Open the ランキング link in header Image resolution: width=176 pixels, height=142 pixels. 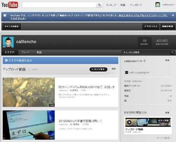111,5
